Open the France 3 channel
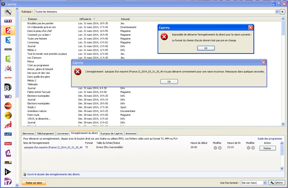288x188 pixels. point(8,40)
